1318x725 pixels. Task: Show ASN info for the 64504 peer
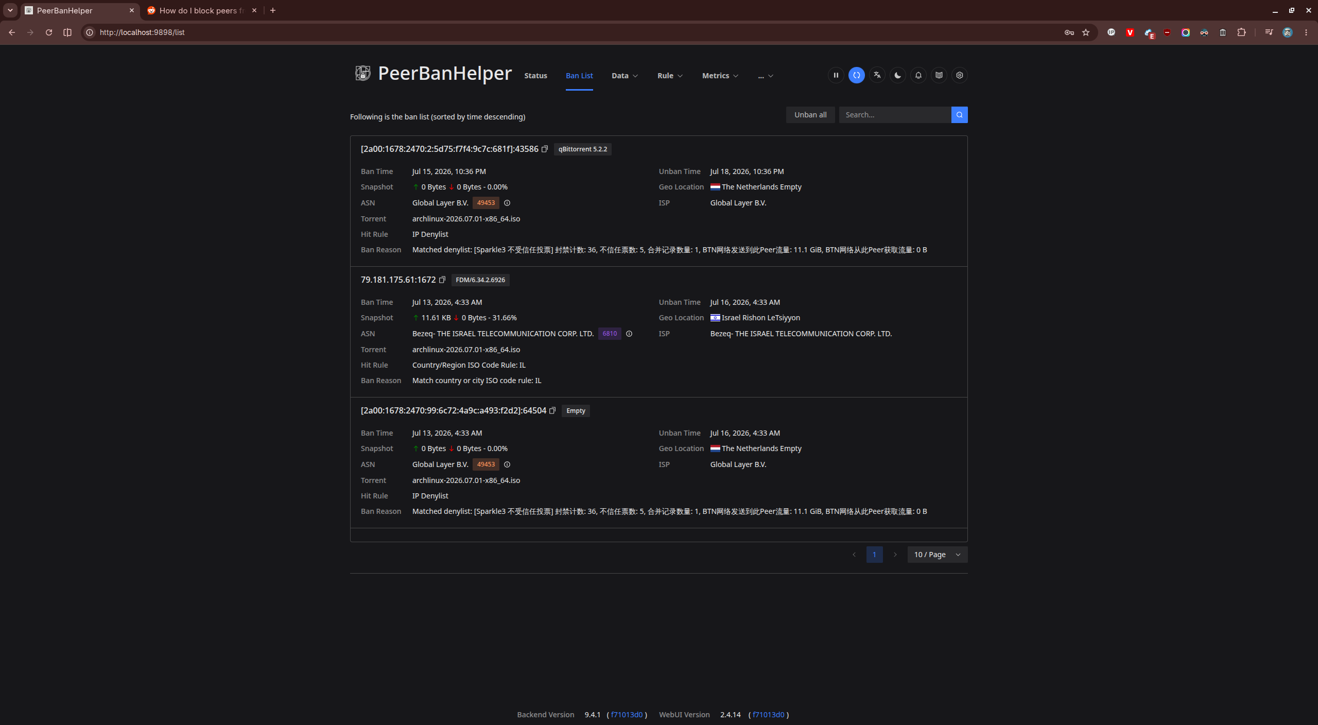pos(507,464)
